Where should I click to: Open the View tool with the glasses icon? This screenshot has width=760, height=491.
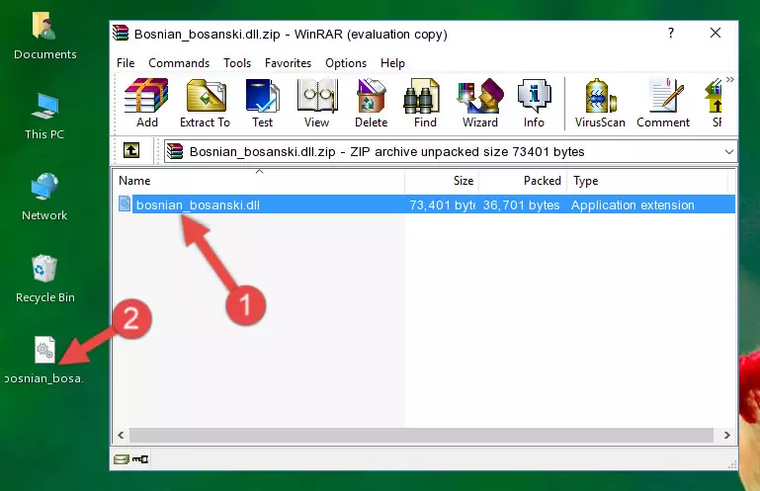click(316, 103)
